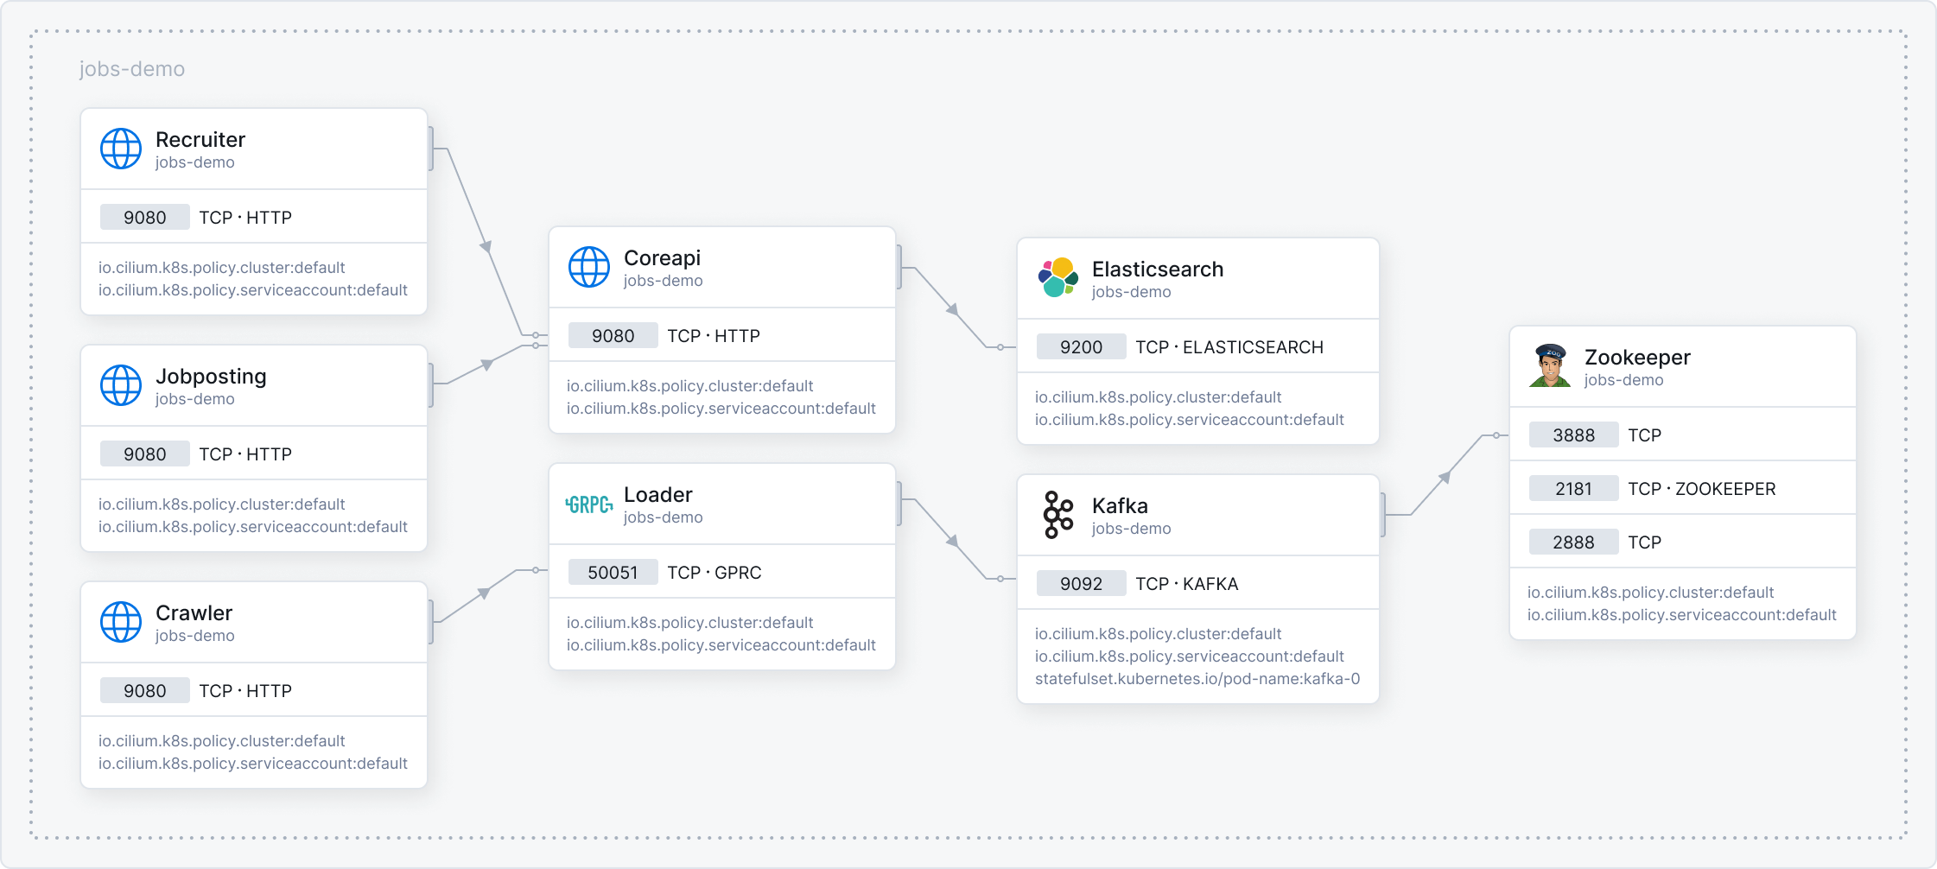The height and width of the screenshot is (869, 1937).
Task: Click port 9092 badge in Kafka card
Action: pos(1082,584)
